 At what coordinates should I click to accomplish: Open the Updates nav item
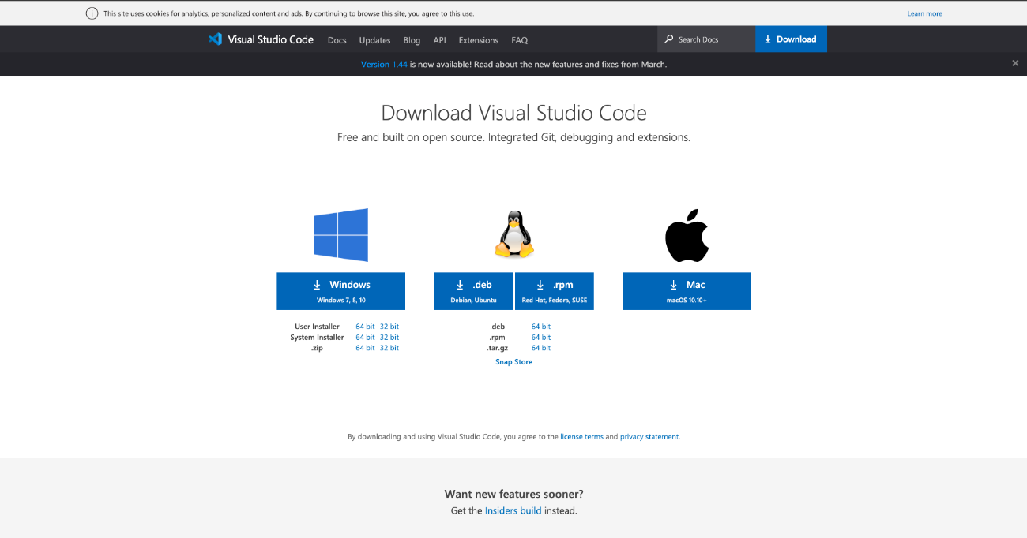pyautogui.click(x=374, y=40)
